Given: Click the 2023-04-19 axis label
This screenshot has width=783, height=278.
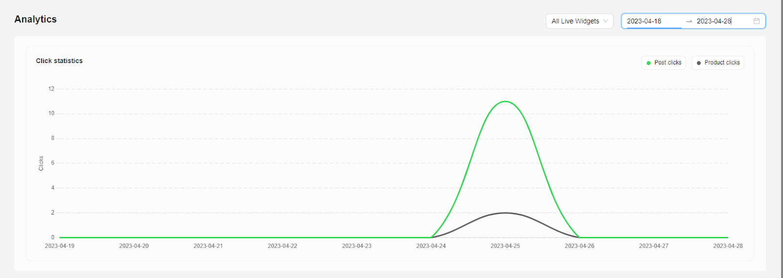Looking at the screenshot, I should pos(60,246).
